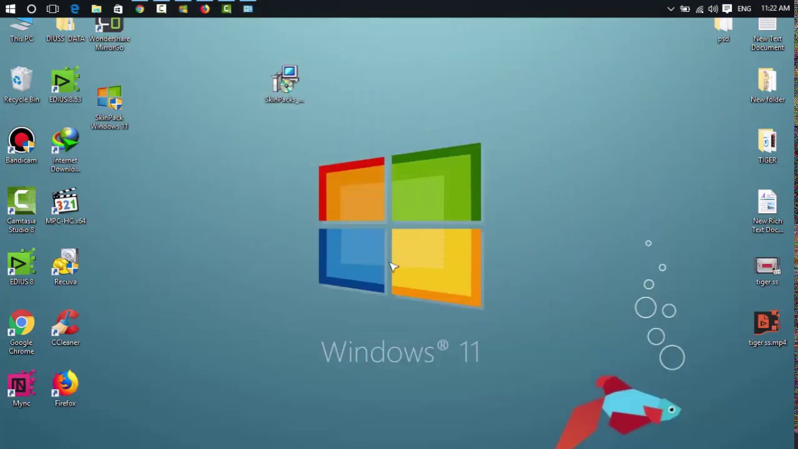Select Camtasia Studio 8 desktop shortcut
Image resolution: width=798 pixels, height=449 pixels.
coord(21,211)
